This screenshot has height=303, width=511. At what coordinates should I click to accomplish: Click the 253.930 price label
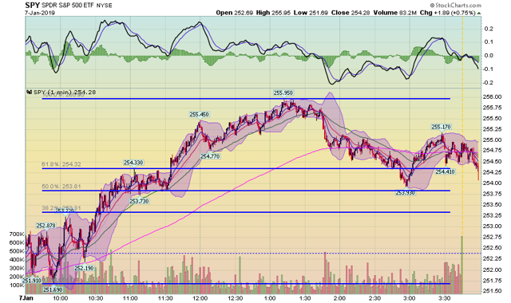tap(406, 193)
